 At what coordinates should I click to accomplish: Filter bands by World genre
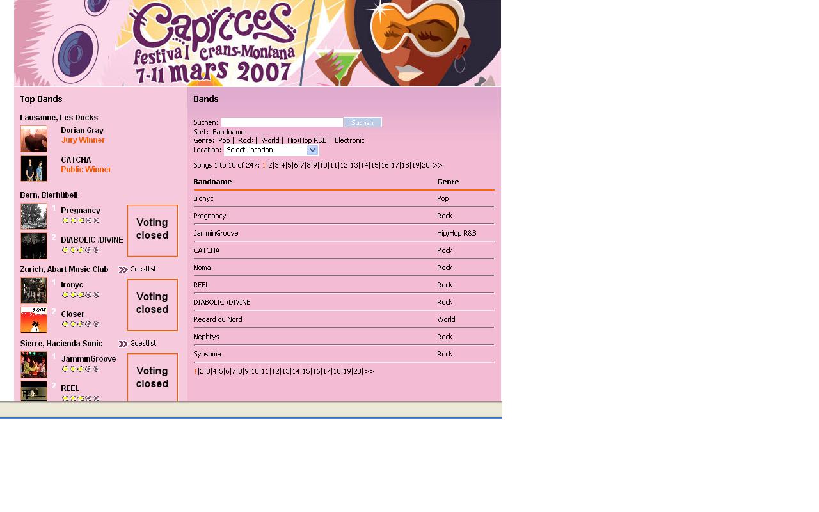click(270, 140)
